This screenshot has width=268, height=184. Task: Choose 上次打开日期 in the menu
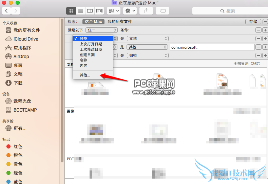point(93,44)
